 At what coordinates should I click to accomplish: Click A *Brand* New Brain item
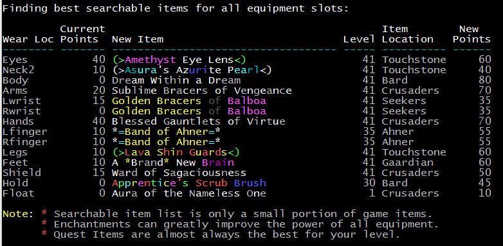click(x=173, y=163)
